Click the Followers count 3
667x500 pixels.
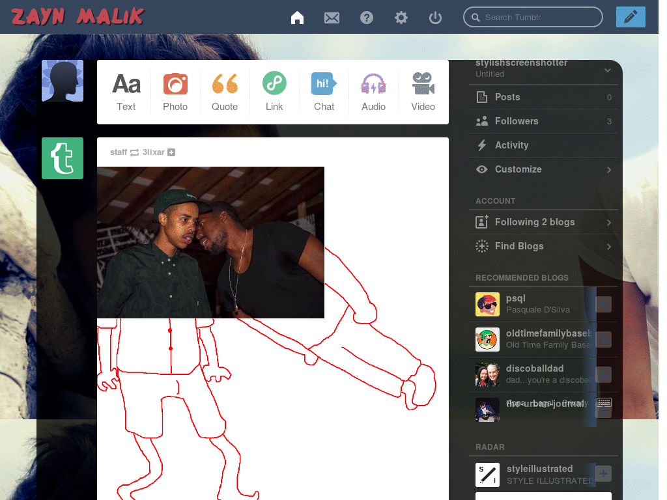click(x=609, y=122)
